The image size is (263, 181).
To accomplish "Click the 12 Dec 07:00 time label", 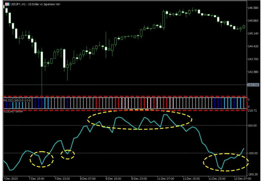I will [x=242, y=178].
